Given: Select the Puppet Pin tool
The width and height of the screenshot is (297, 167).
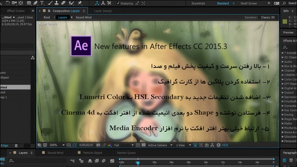Looking at the screenshot, I should tap(80, 3).
